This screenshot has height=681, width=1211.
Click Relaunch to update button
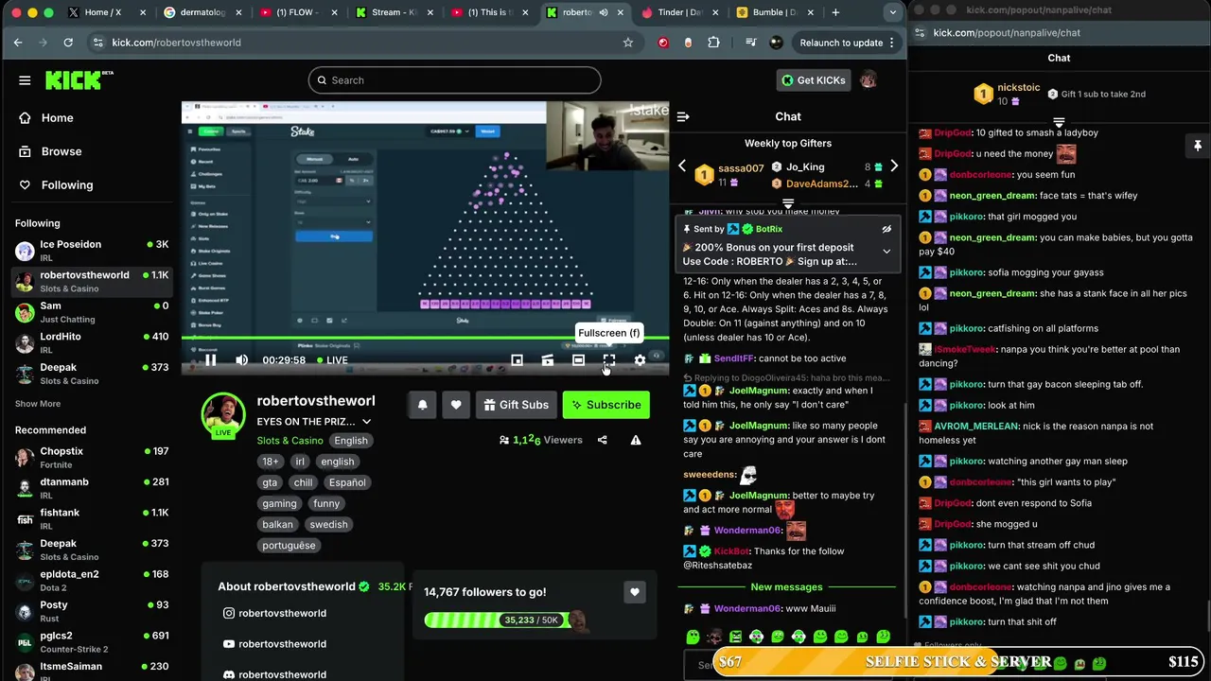tap(848, 43)
